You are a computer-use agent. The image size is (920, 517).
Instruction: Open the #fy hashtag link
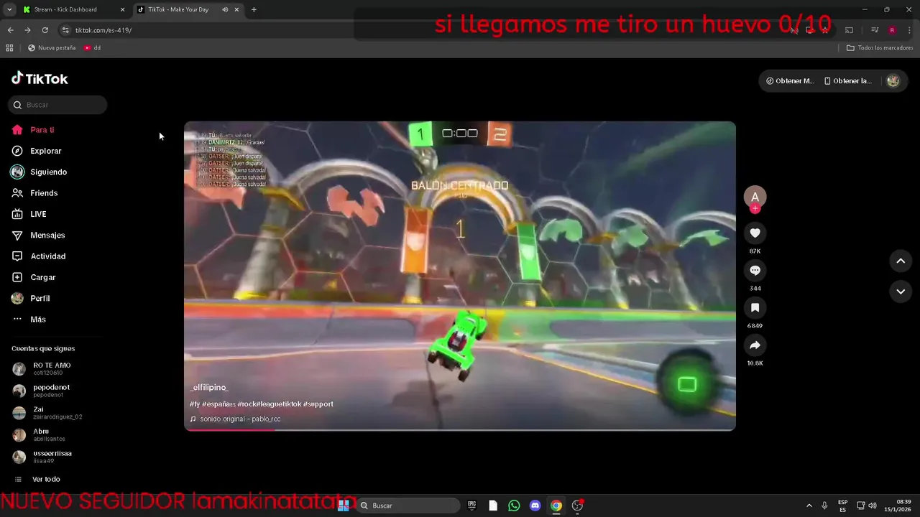[x=195, y=404]
